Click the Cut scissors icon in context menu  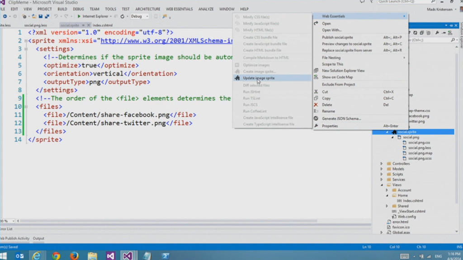point(316,92)
